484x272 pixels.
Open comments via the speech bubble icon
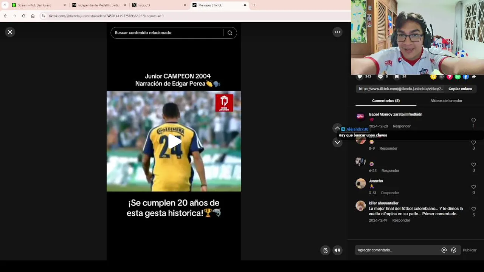pyautogui.click(x=380, y=77)
